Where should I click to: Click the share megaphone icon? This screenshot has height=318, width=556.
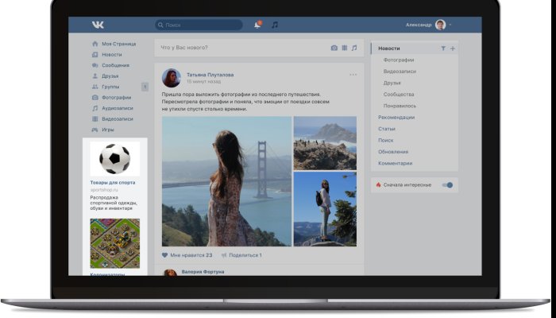point(224,255)
